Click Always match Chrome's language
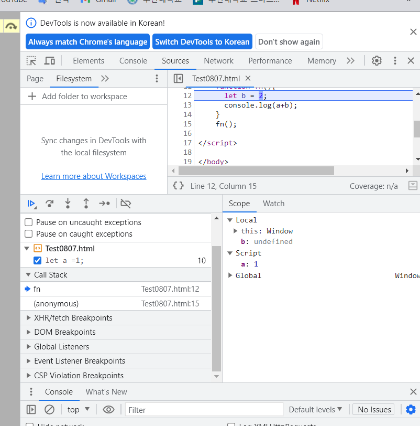This screenshot has height=426, width=420. coord(87,41)
